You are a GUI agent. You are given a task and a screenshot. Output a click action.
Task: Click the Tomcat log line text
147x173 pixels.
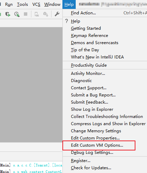[38, 165]
